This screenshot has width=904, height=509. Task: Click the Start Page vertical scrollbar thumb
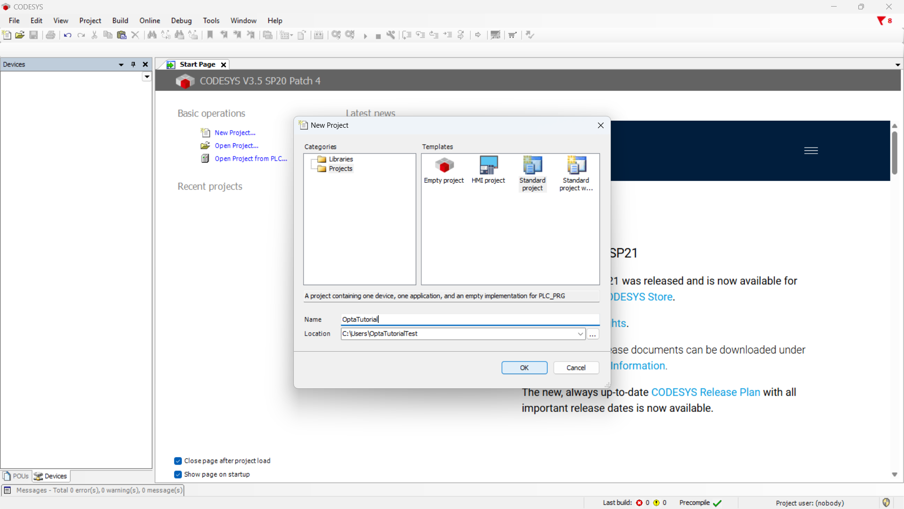[894, 153]
